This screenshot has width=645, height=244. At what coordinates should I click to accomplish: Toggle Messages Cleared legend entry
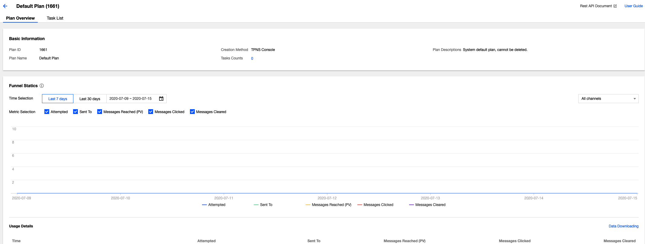point(427,205)
